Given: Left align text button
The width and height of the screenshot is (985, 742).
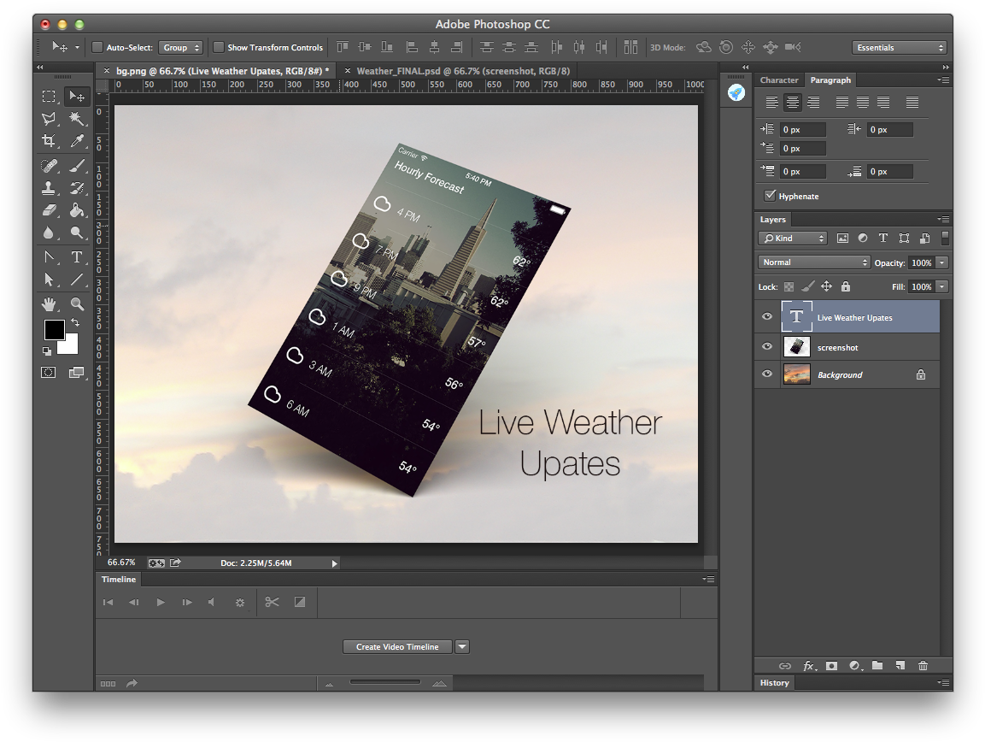Looking at the screenshot, I should (x=772, y=102).
